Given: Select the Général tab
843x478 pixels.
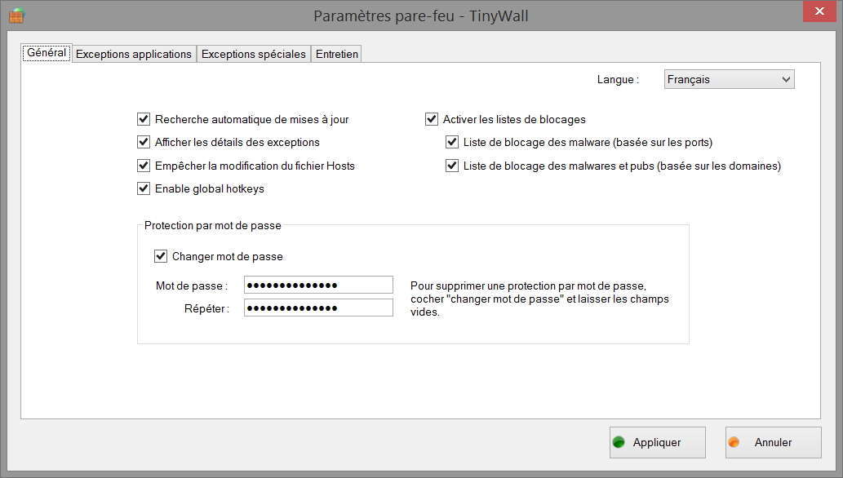Looking at the screenshot, I should tap(47, 52).
